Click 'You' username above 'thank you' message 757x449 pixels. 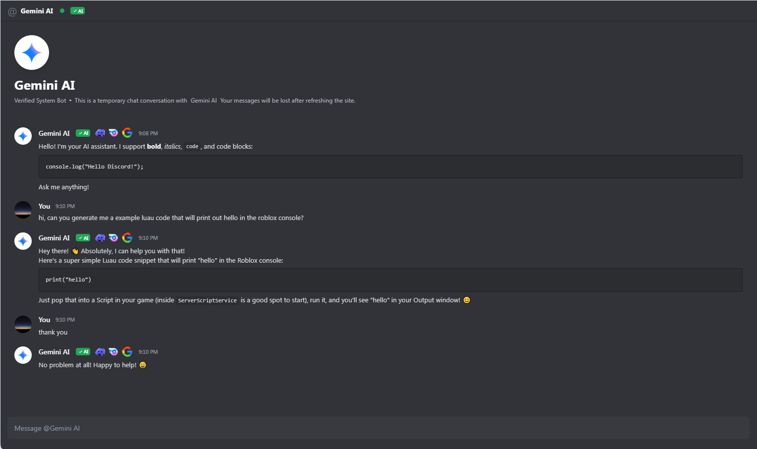tap(44, 320)
